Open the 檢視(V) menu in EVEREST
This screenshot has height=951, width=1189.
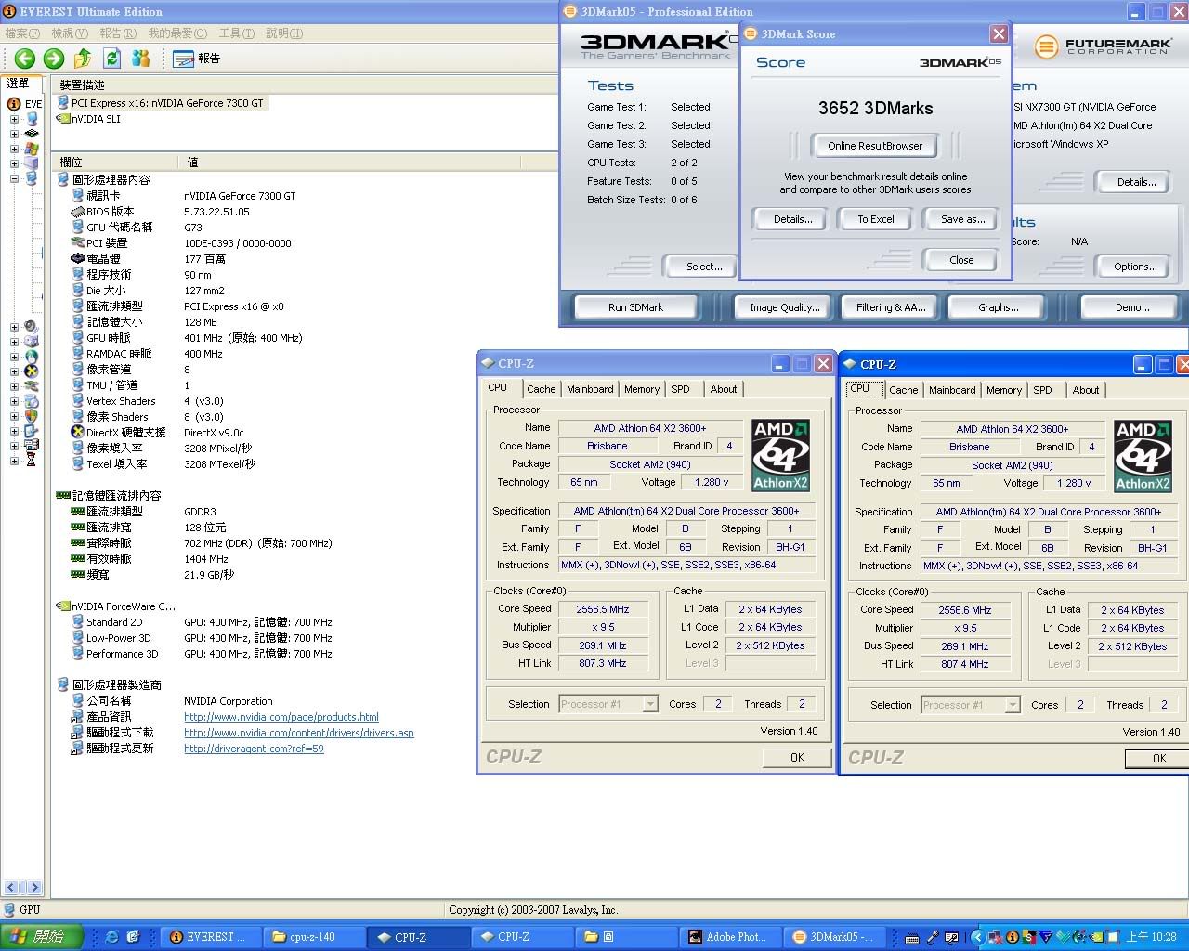point(70,33)
